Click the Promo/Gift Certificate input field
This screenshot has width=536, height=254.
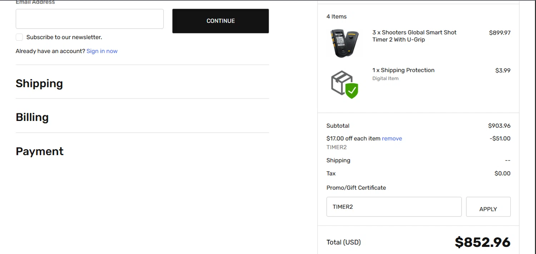pos(394,207)
